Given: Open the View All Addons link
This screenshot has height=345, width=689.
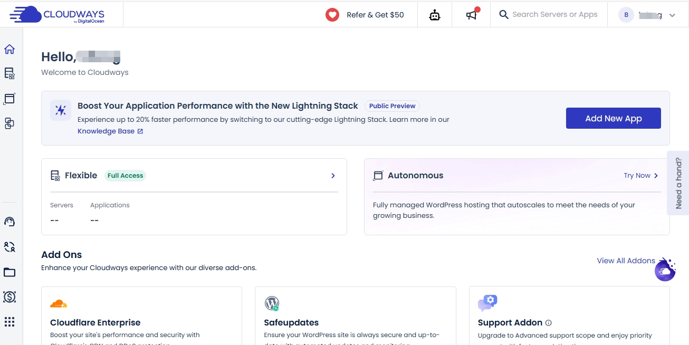Looking at the screenshot, I should click(626, 261).
